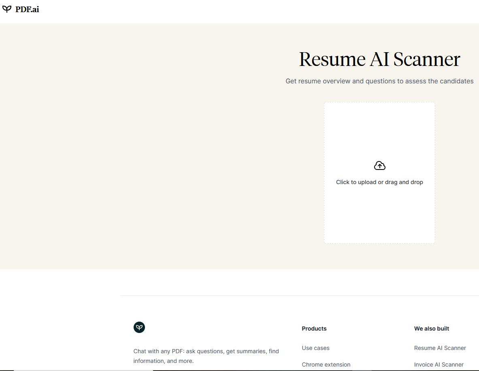Open the Chrome extension link

326,365
